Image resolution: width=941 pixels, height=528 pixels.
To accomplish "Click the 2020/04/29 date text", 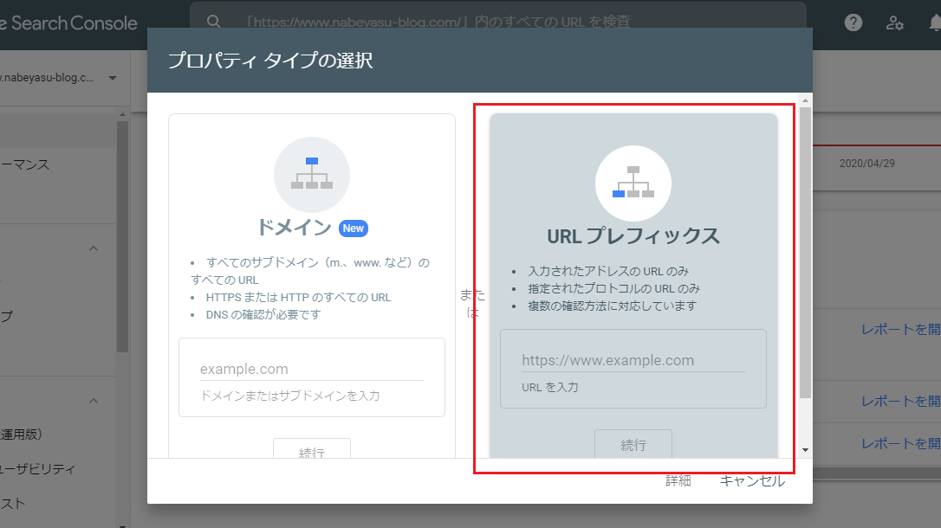I will pyautogui.click(x=866, y=164).
